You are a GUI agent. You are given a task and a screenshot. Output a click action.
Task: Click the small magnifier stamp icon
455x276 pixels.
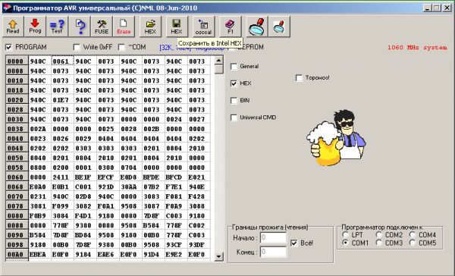click(x=279, y=27)
